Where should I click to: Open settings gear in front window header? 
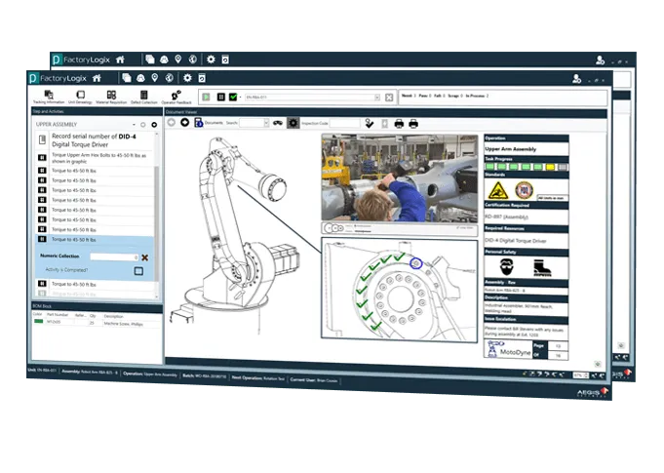[x=187, y=77]
